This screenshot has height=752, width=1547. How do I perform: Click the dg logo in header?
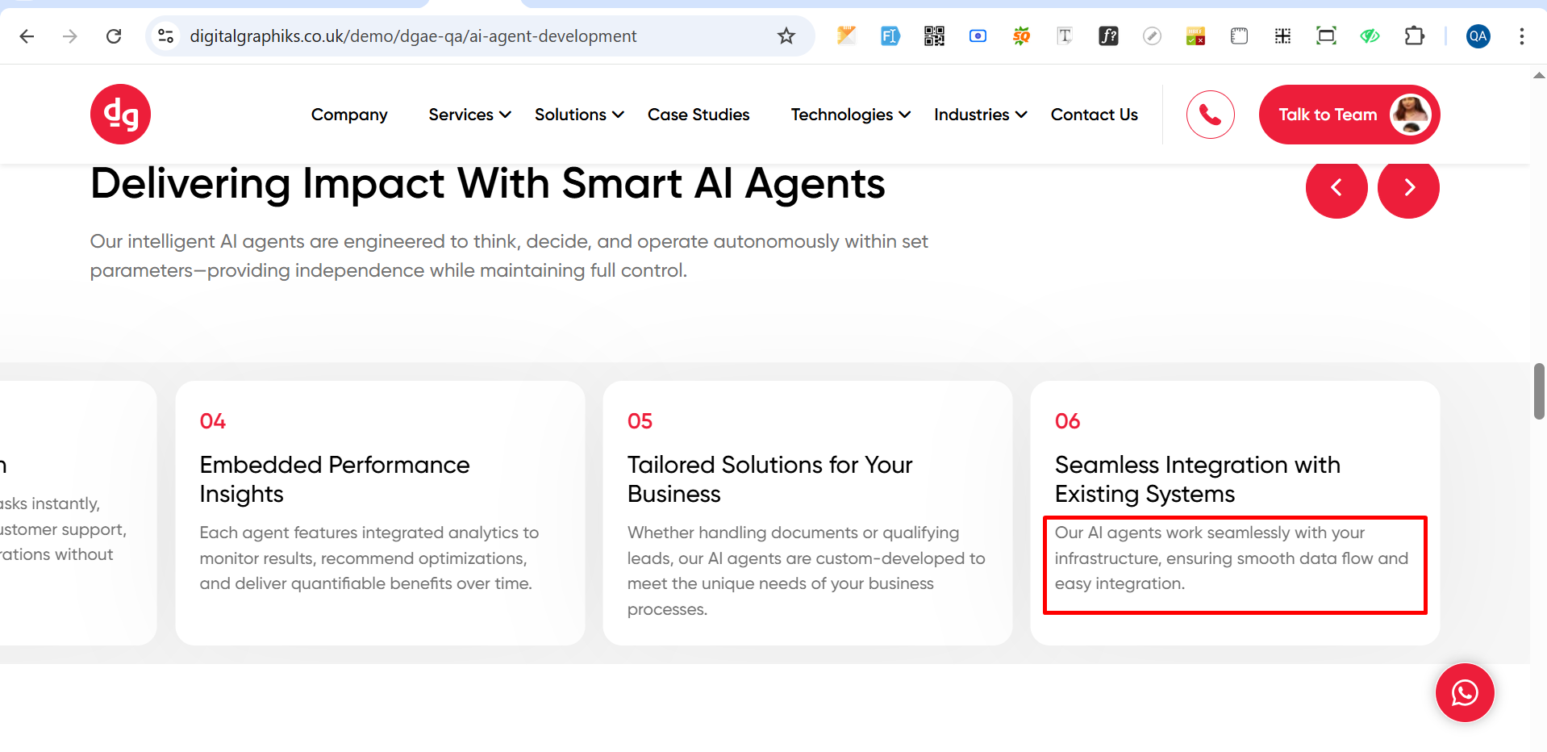(x=120, y=115)
